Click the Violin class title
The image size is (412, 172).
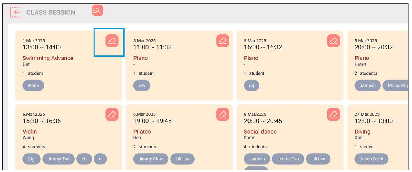(x=30, y=132)
